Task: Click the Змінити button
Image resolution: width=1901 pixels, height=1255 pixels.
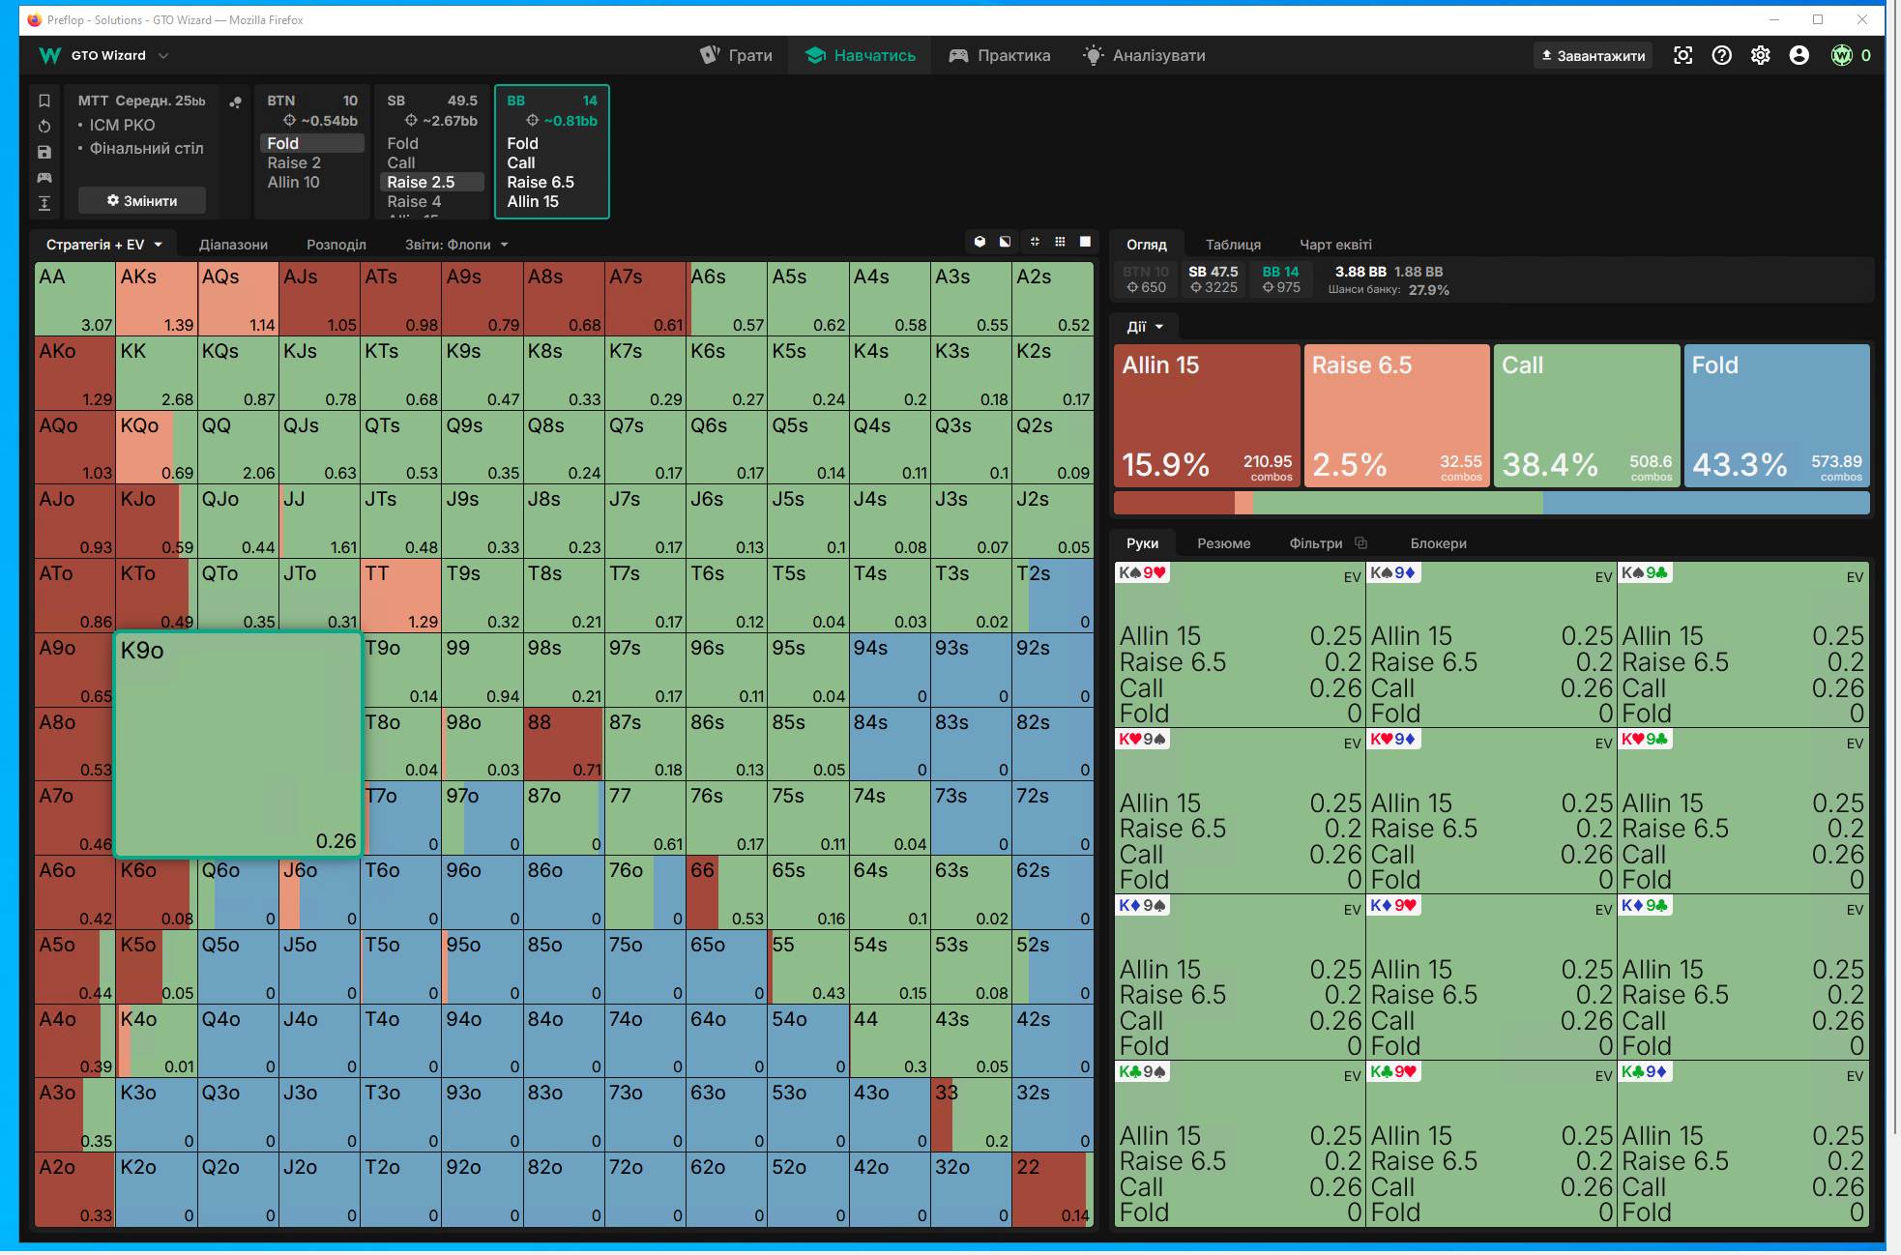Action: [x=142, y=201]
